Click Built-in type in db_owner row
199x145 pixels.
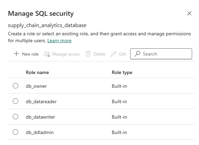click(x=119, y=86)
